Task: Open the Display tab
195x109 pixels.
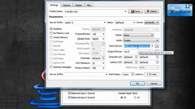Action: 79,5
